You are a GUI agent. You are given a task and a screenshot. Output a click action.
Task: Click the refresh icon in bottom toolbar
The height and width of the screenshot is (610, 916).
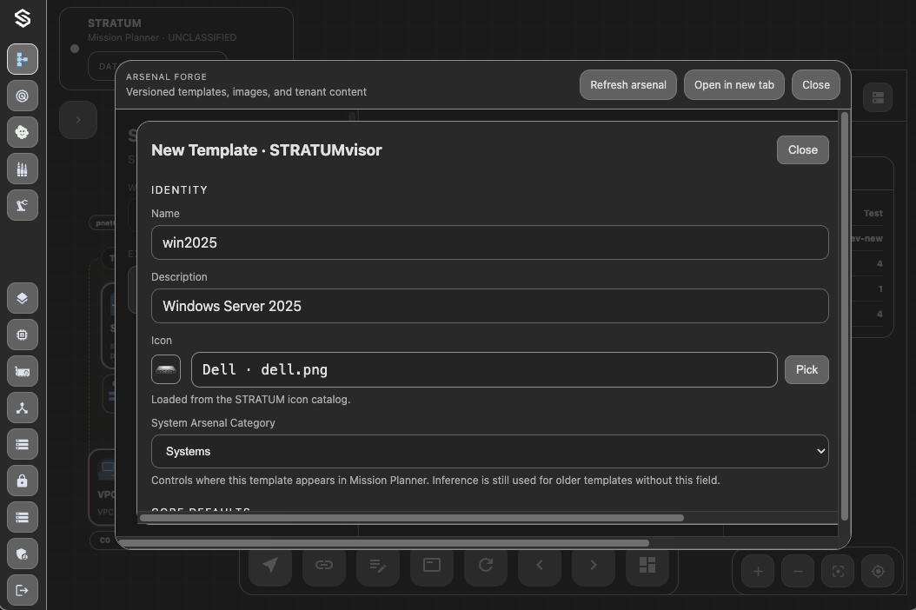point(486,565)
